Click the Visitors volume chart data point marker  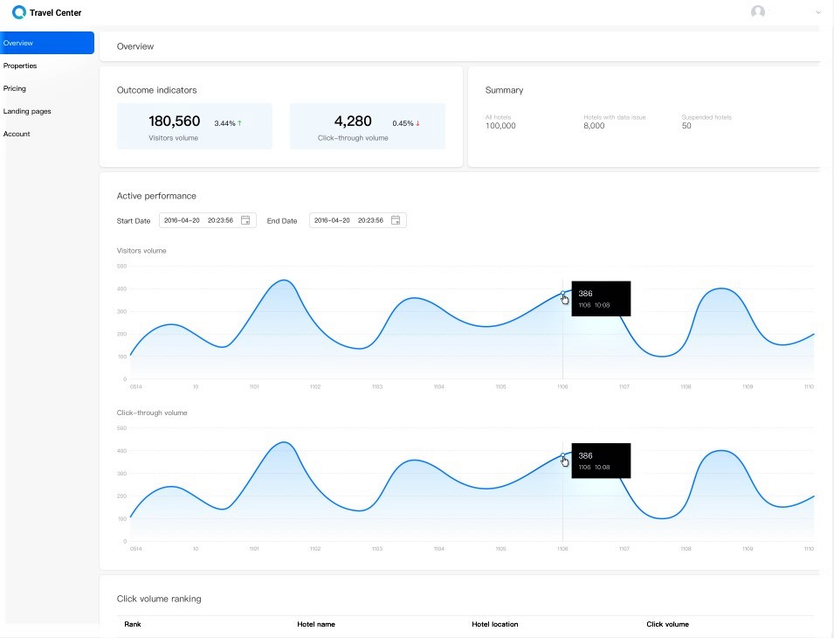(562, 293)
